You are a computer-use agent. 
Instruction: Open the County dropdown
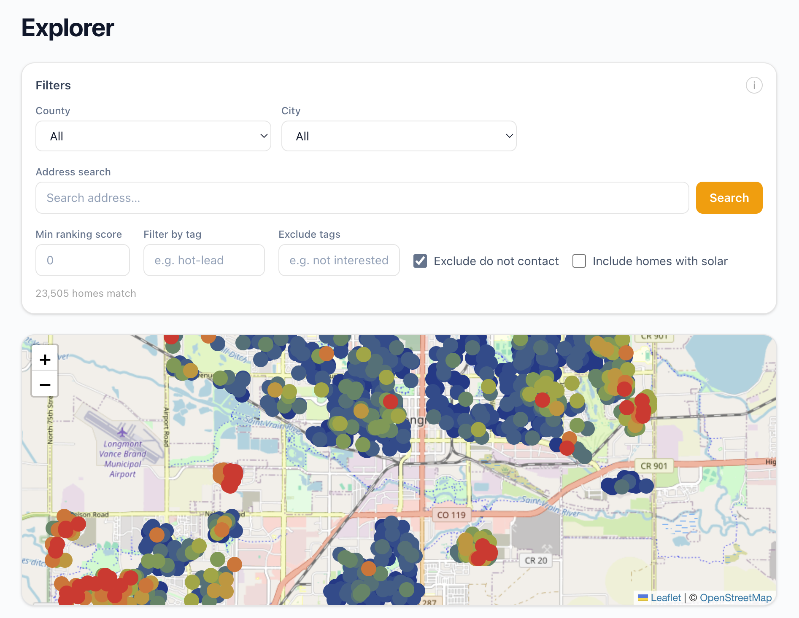coord(153,136)
